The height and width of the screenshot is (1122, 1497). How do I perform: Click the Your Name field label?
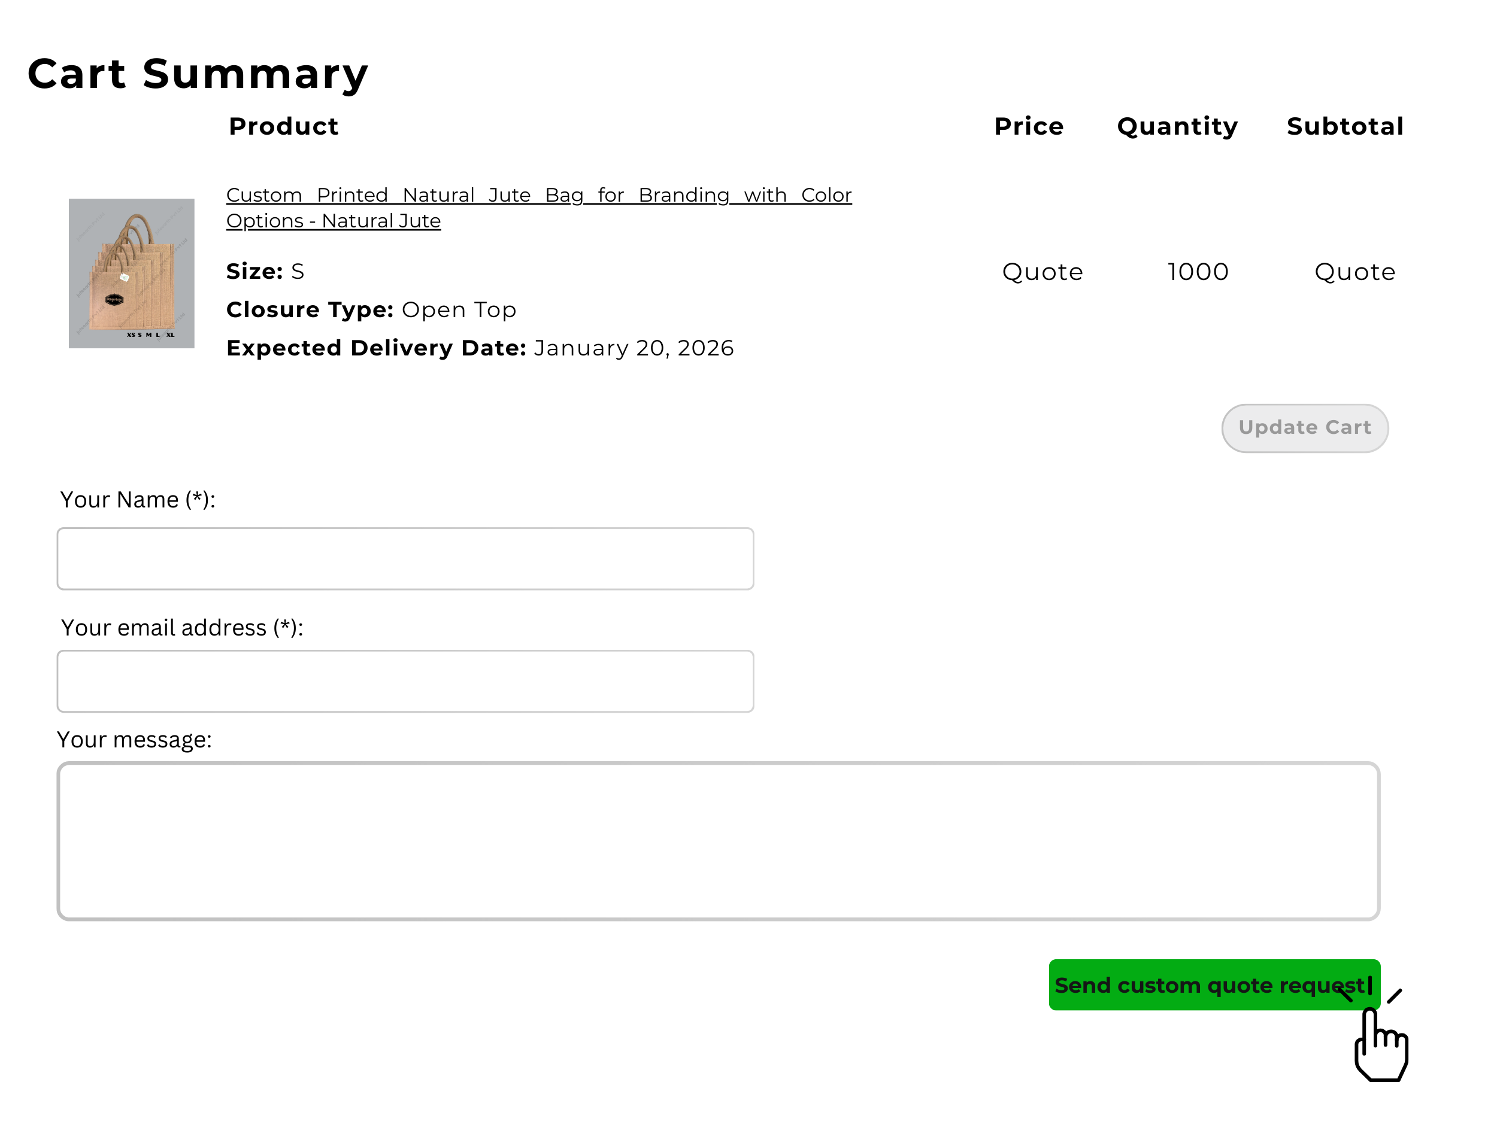(137, 500)
